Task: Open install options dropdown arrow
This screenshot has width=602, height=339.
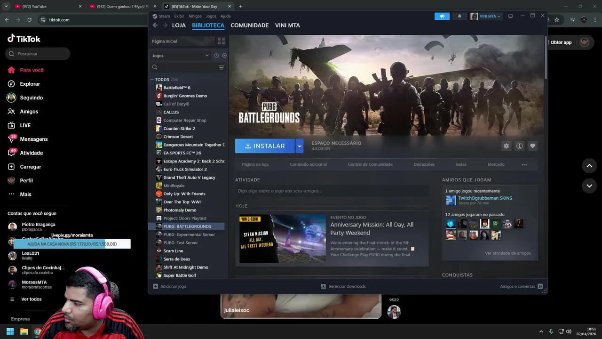Action: pos(299,146)
